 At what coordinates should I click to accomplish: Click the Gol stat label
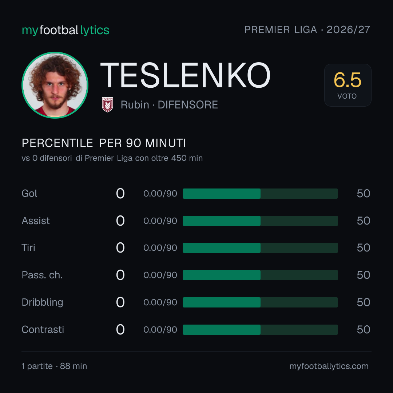[29, 194]
